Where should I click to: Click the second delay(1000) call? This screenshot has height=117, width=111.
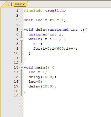tap(42, 86)
